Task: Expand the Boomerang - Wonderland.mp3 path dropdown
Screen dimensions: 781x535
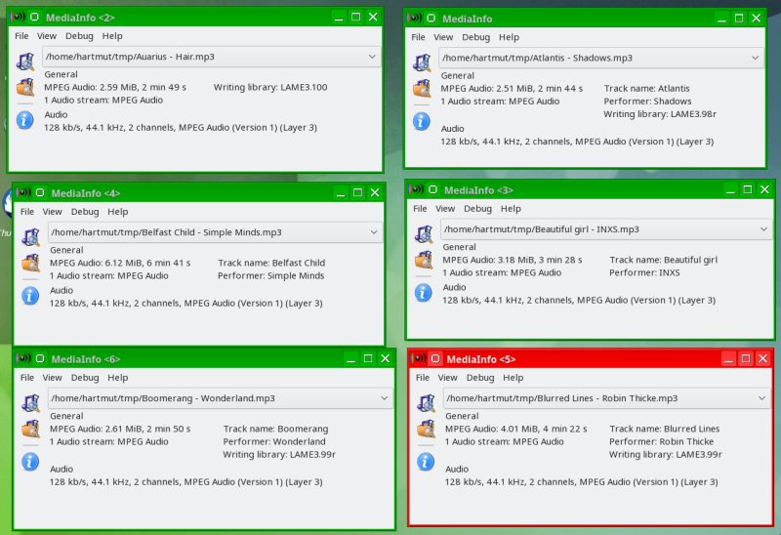Action: [x=385, y=398]
